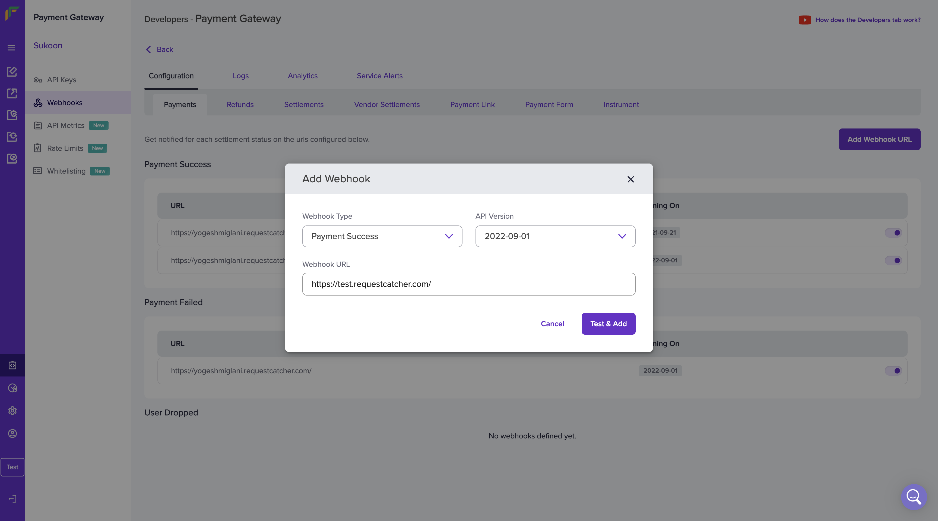The height and width of the screenshot is (521, 938).
Task: Open the search help bubble icon
Action: point(914,497)
